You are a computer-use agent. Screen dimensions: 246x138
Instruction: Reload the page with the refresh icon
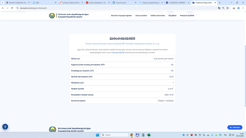point(12,8)
